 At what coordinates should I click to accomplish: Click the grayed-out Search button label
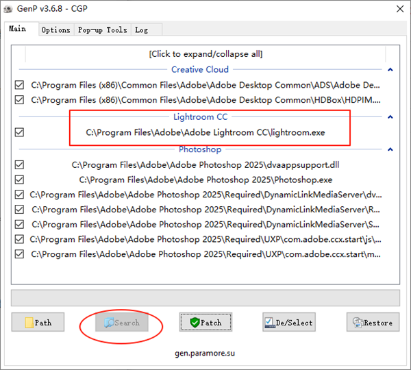point(127,323)
